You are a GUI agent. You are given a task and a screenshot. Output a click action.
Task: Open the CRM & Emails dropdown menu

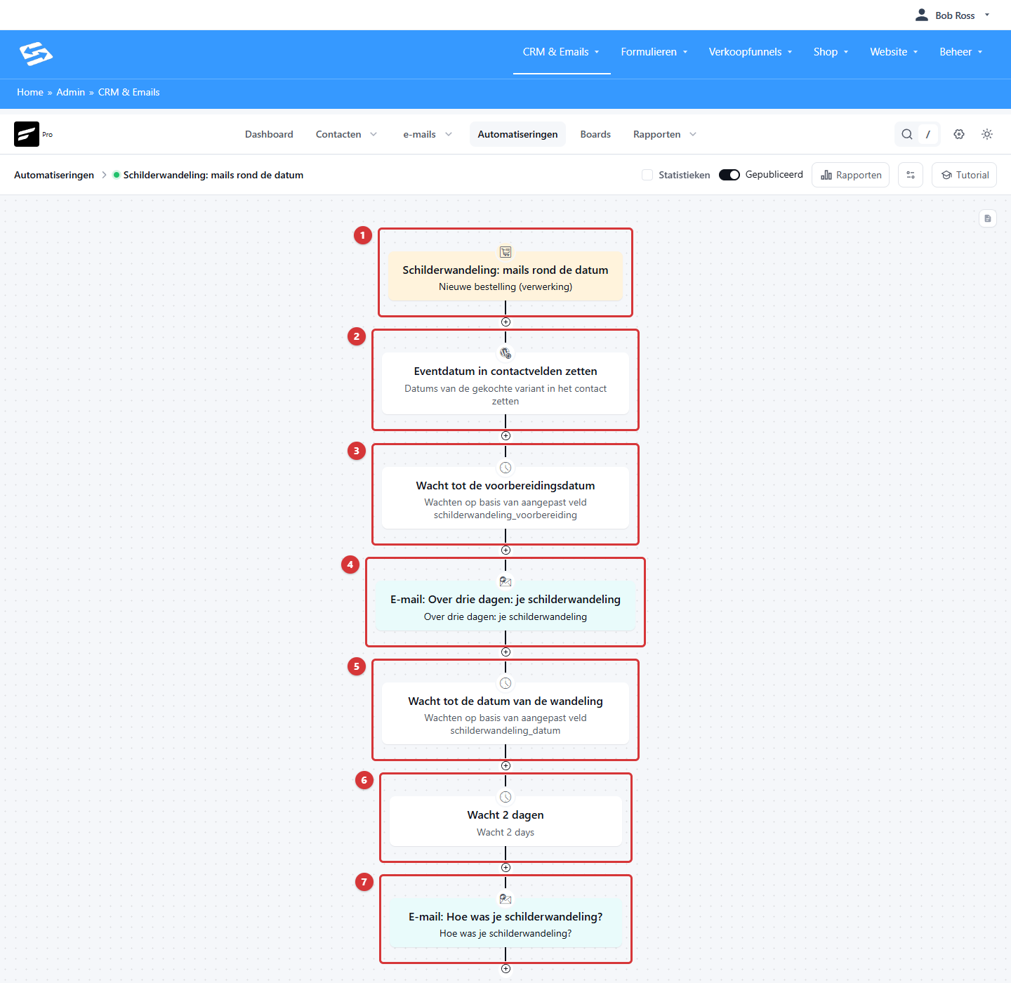[561, 52]
